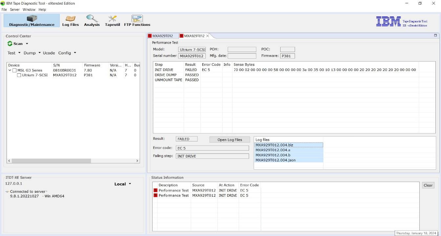Click the empty POH field
441x236 pixels.
point(242,49)
